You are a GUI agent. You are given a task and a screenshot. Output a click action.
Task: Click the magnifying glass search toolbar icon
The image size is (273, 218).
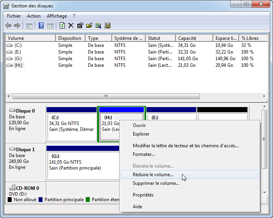tap(98, 26)
